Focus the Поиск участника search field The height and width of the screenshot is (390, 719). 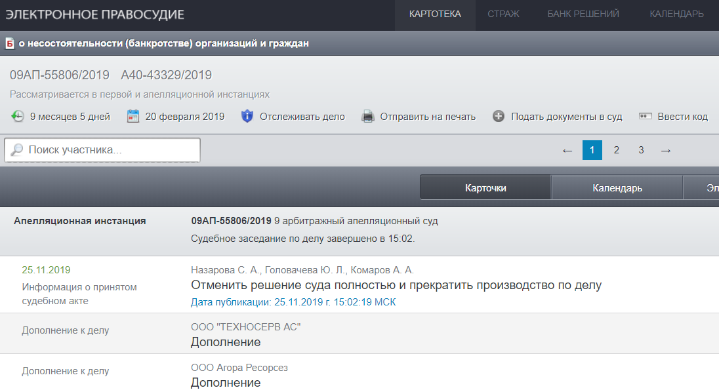pos(102,150)
